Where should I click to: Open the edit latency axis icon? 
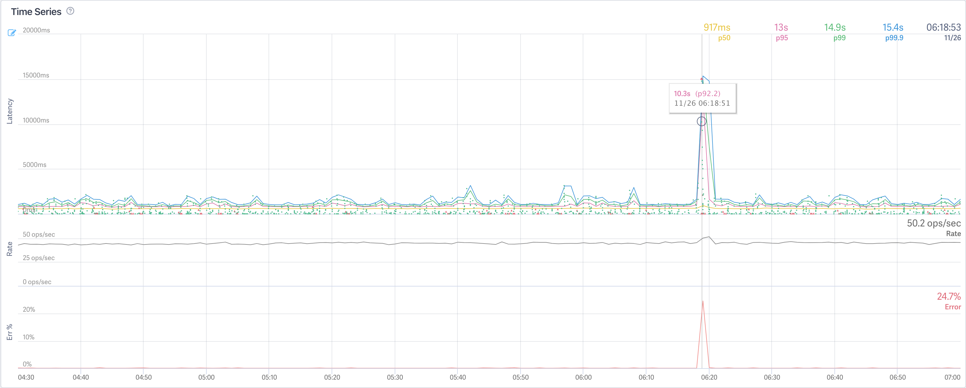click(12, 33)
